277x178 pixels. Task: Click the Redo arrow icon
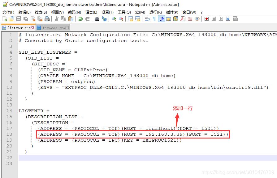pos(88,19)
